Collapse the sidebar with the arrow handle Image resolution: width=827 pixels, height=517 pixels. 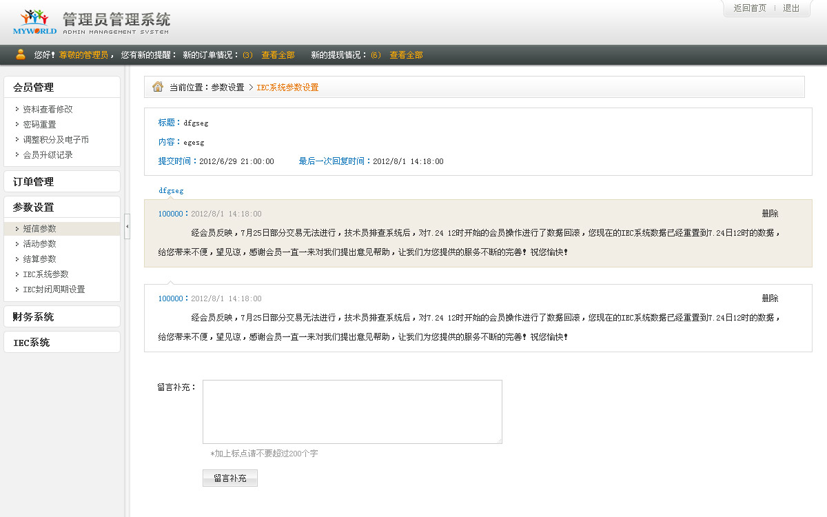coord(127,227)
